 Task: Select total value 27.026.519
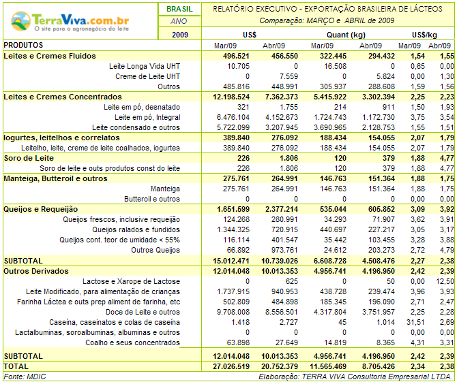click(231, 366)
